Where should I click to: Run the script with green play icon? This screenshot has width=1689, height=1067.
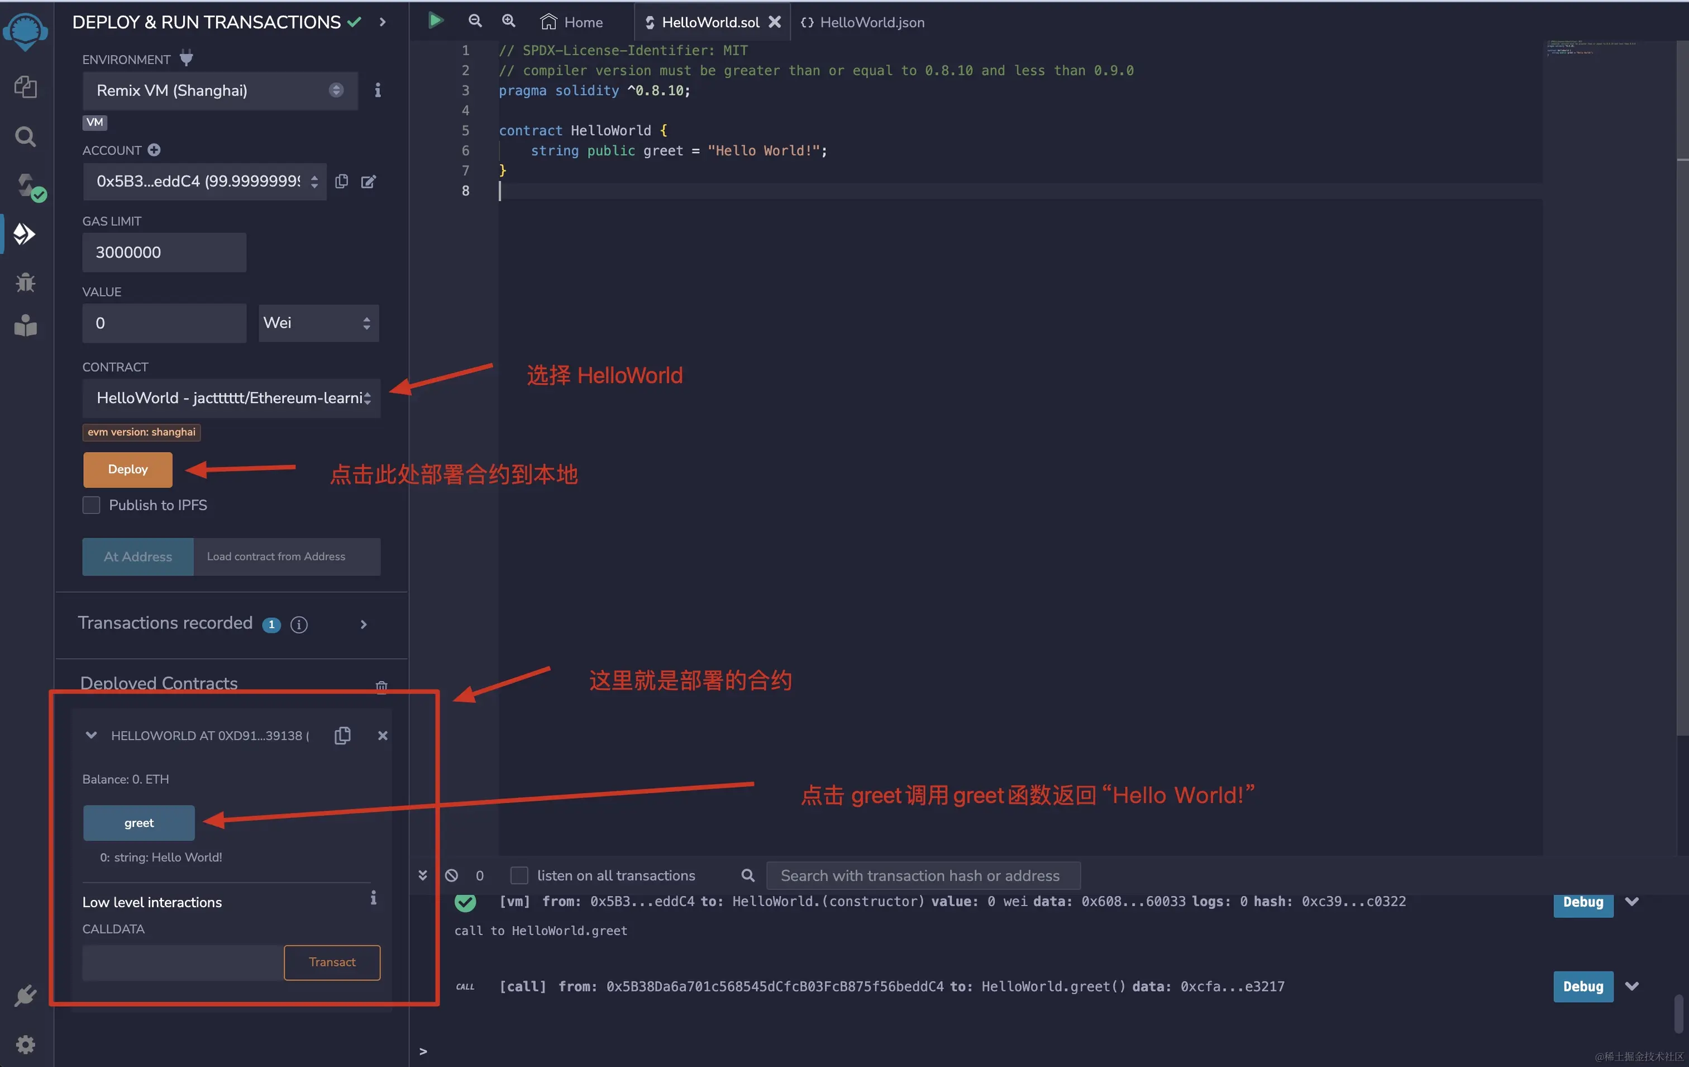436,20
